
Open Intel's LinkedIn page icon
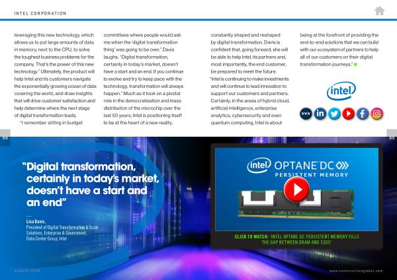tap(320, 114)
